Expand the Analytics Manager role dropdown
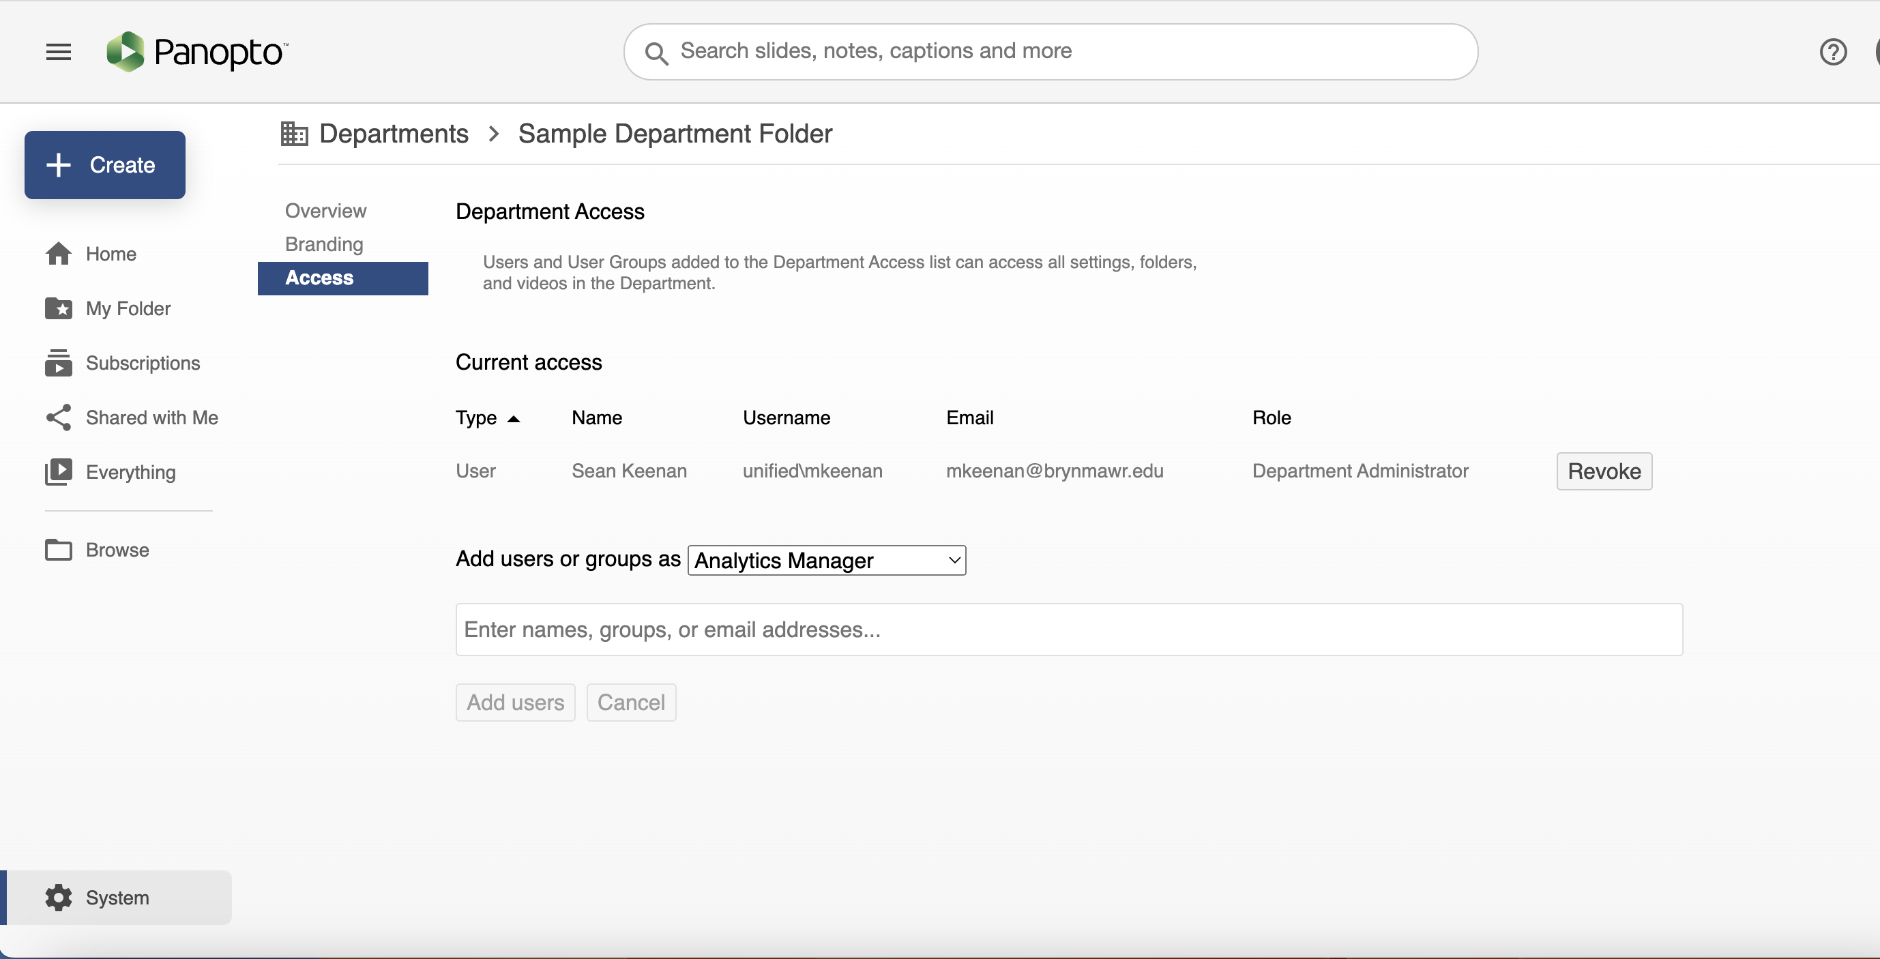1880x959 pixels. pyautogui.click(x=826, y=561)
